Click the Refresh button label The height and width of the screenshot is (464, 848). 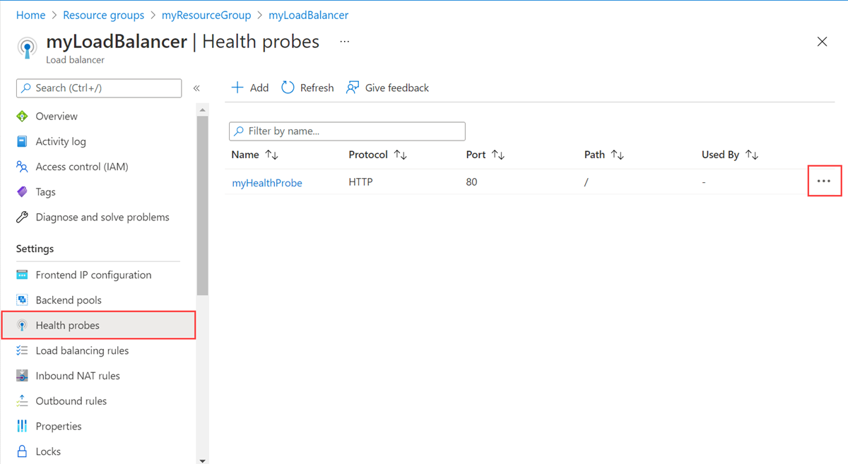click(317, 88)
